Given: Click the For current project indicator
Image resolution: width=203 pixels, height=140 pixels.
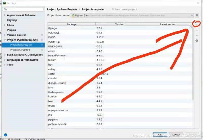Looking at the screenshot, I should tap(124, 9).
